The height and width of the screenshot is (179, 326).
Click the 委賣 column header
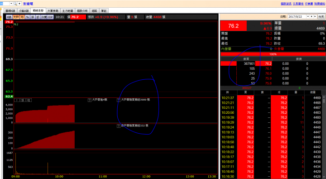point(299,59)
